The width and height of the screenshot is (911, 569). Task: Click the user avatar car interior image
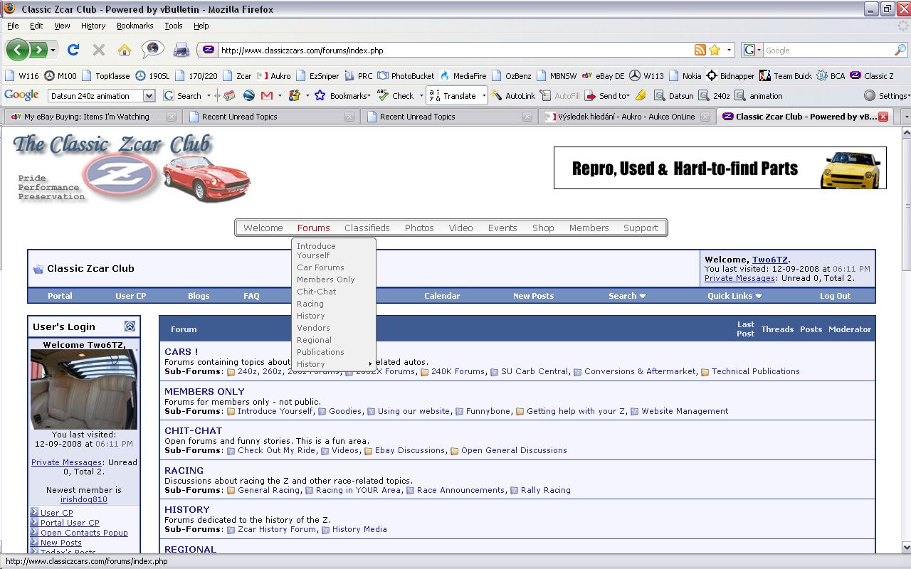pyautogui.click(x=84, y=390)
